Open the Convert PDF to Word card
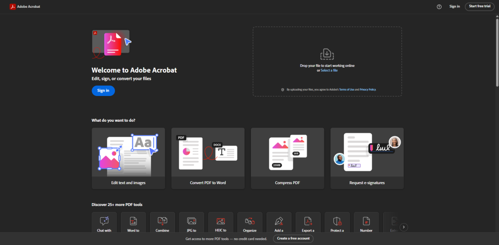This screenshot has width=499, height=245. [208, 158]
